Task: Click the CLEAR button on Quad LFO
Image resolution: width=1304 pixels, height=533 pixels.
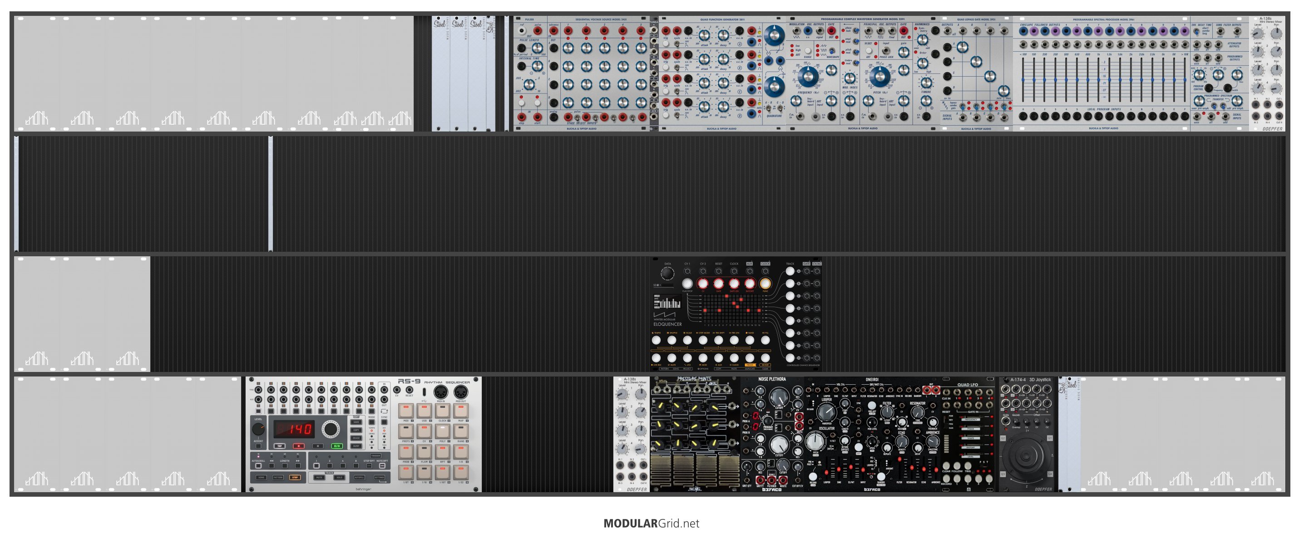Action: (x=946, y=465)
